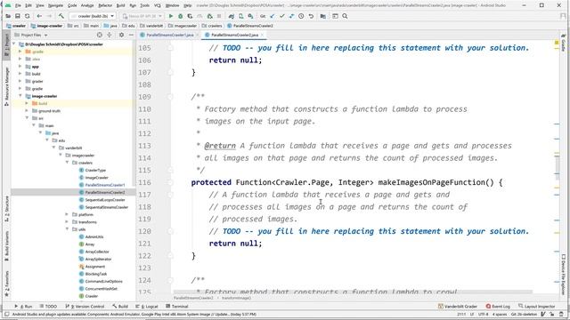Open the Event Log
Screen dimensions: 570x320
point(498,306)
